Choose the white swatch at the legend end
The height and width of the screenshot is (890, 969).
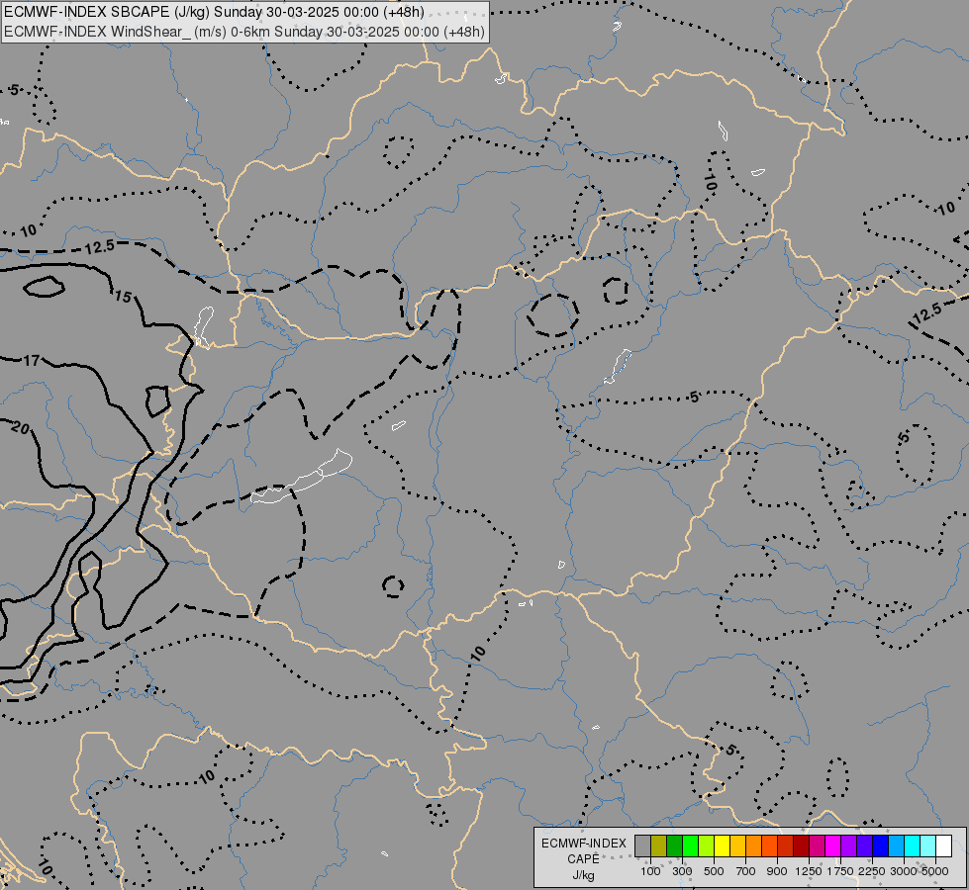coord(943,845)
